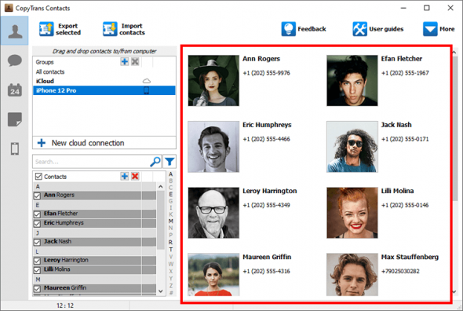
Task: Open the contact filter funnel
Action: pyautogui.click(x=170, y=162)
